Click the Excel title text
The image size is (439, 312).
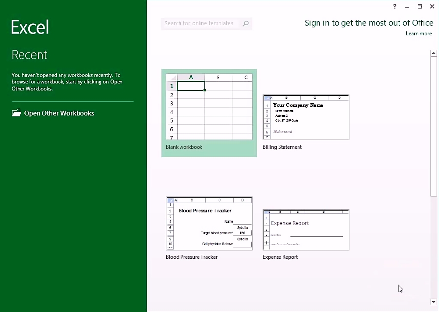pyautogui.click(x=30, y=27)
